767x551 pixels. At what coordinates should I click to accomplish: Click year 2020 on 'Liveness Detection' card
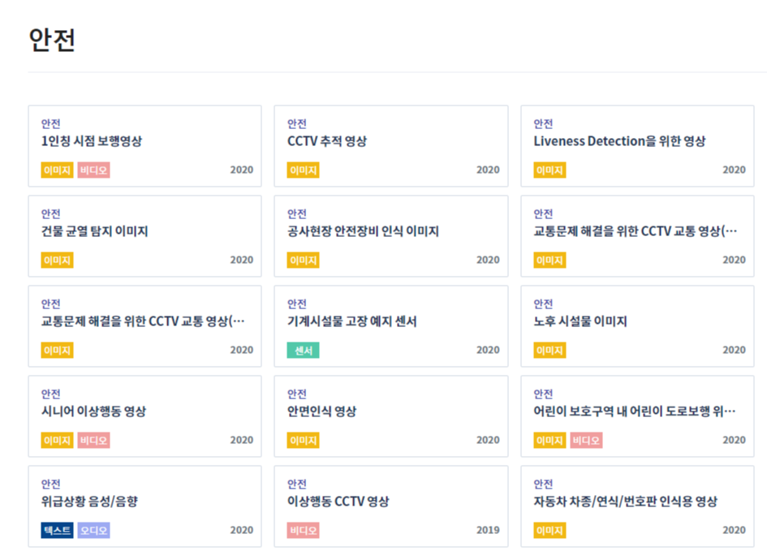point(735,170)
